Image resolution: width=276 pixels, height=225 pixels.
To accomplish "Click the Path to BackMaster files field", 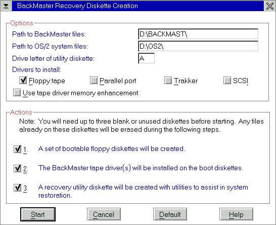I will point(198,34).
